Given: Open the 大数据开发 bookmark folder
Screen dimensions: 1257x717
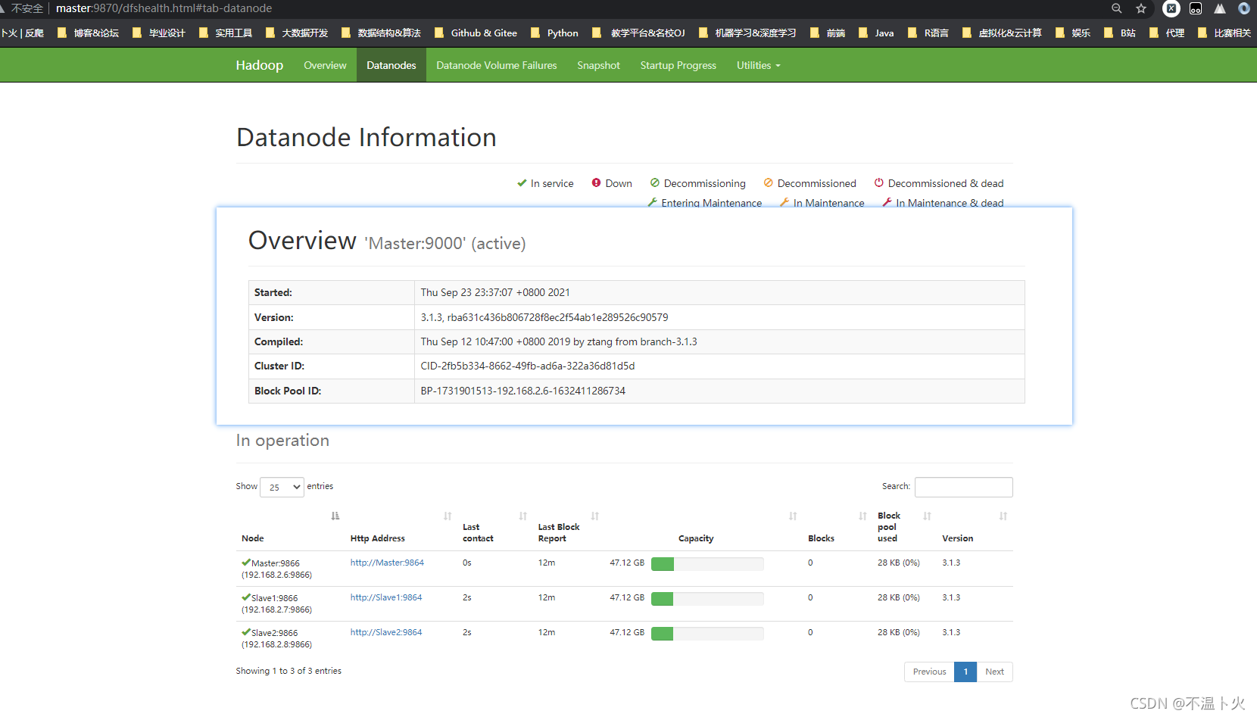Looking at the screenshot, I should point(297,33).
